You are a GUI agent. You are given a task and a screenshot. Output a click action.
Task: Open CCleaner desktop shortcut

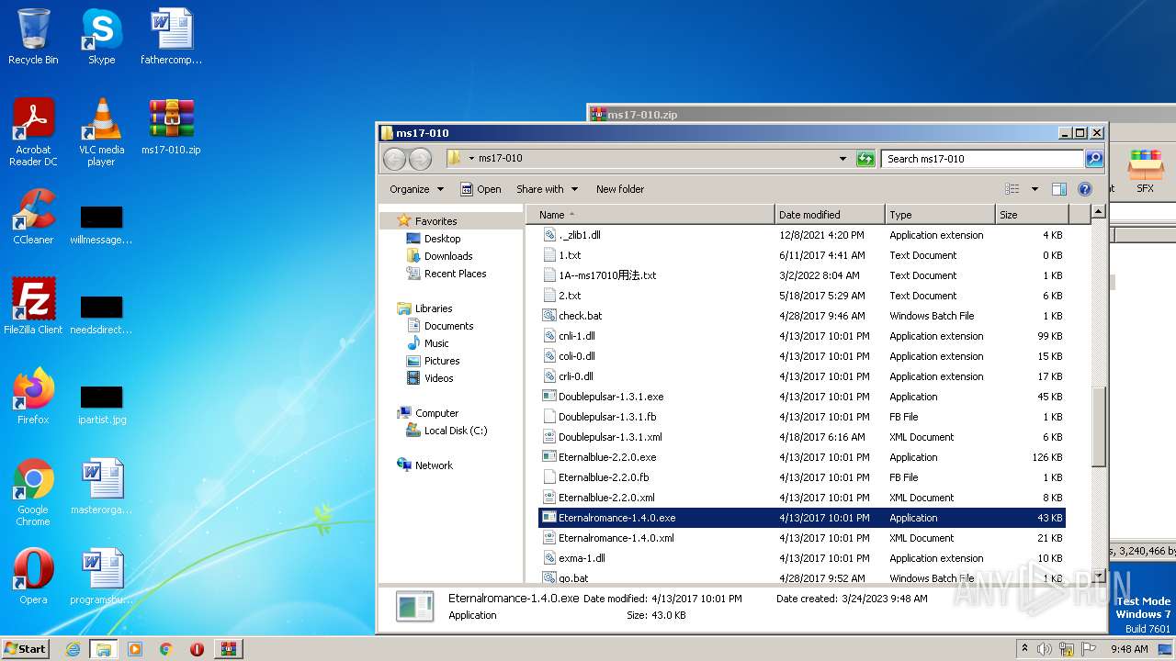[33, 217]
